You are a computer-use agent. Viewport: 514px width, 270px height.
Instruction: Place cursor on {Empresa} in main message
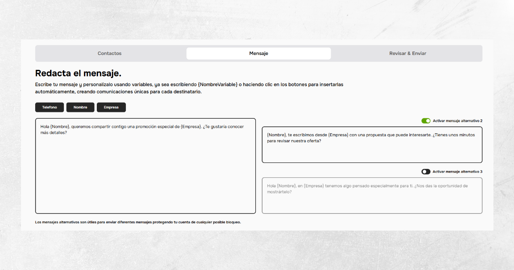[191, 127]
